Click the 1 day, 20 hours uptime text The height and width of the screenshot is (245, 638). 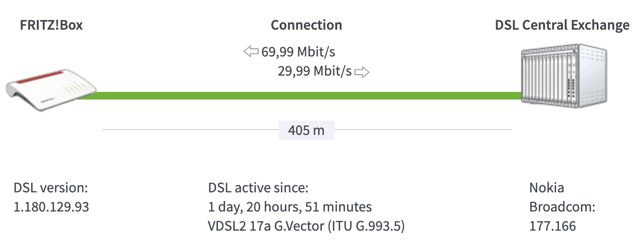pyautogui.click(x=290, y=207)
